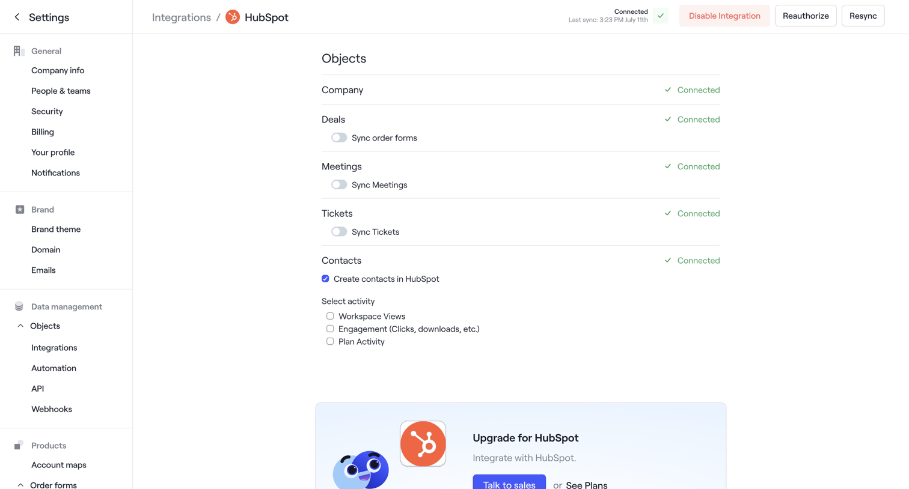Click Contacts row Connected status
The width and height of the screenshot is (909, 489).
[x=692, y=260]
